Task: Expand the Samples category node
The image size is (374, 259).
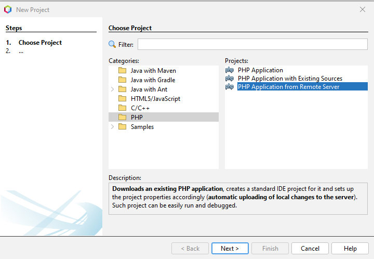Action: tap(113, 127)
